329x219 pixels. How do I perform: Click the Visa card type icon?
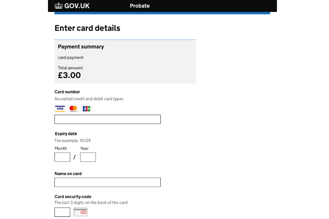click(60, 109)
